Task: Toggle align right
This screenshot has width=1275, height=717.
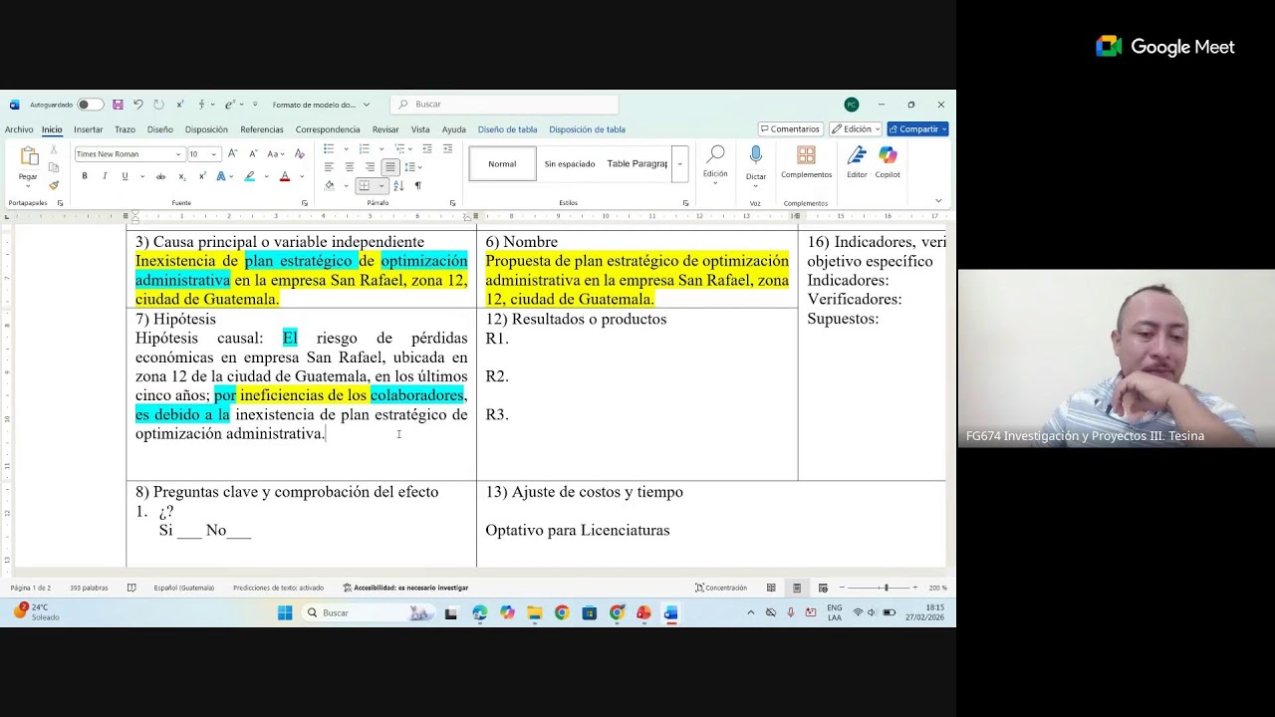Action: pyautogui.click(x=370, y=167)
